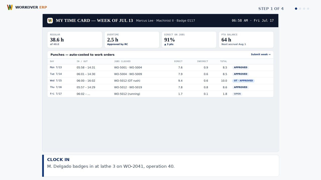The height and width of the screenshot is (180, 321).
Task: Select the first step indicator dot
Action: (296, 8)
